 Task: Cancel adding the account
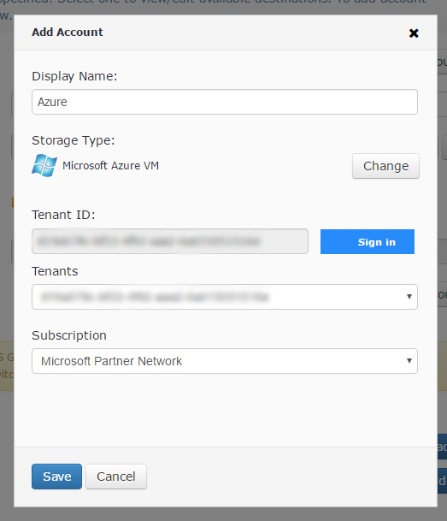pos(116,477)
